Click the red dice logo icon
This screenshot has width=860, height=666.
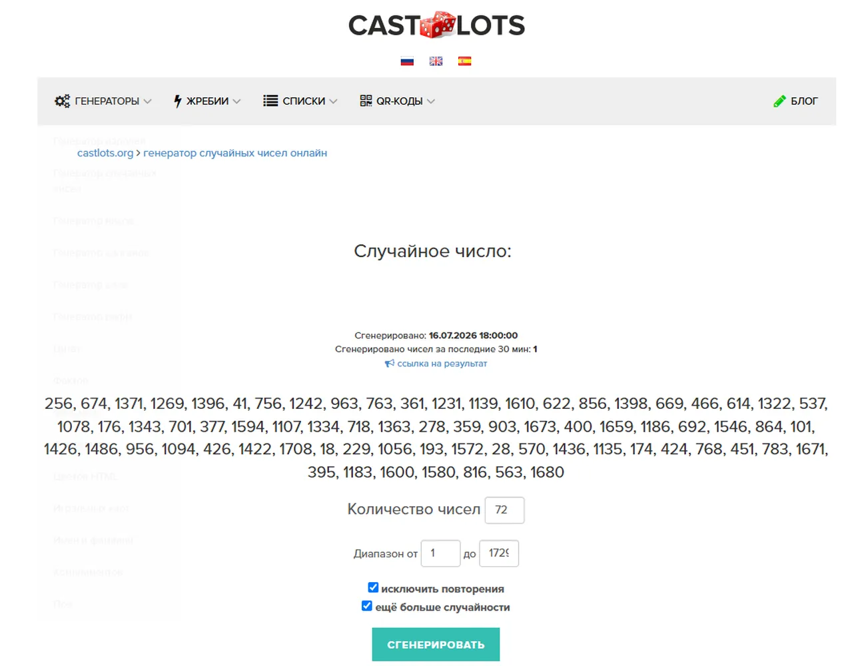438,25
